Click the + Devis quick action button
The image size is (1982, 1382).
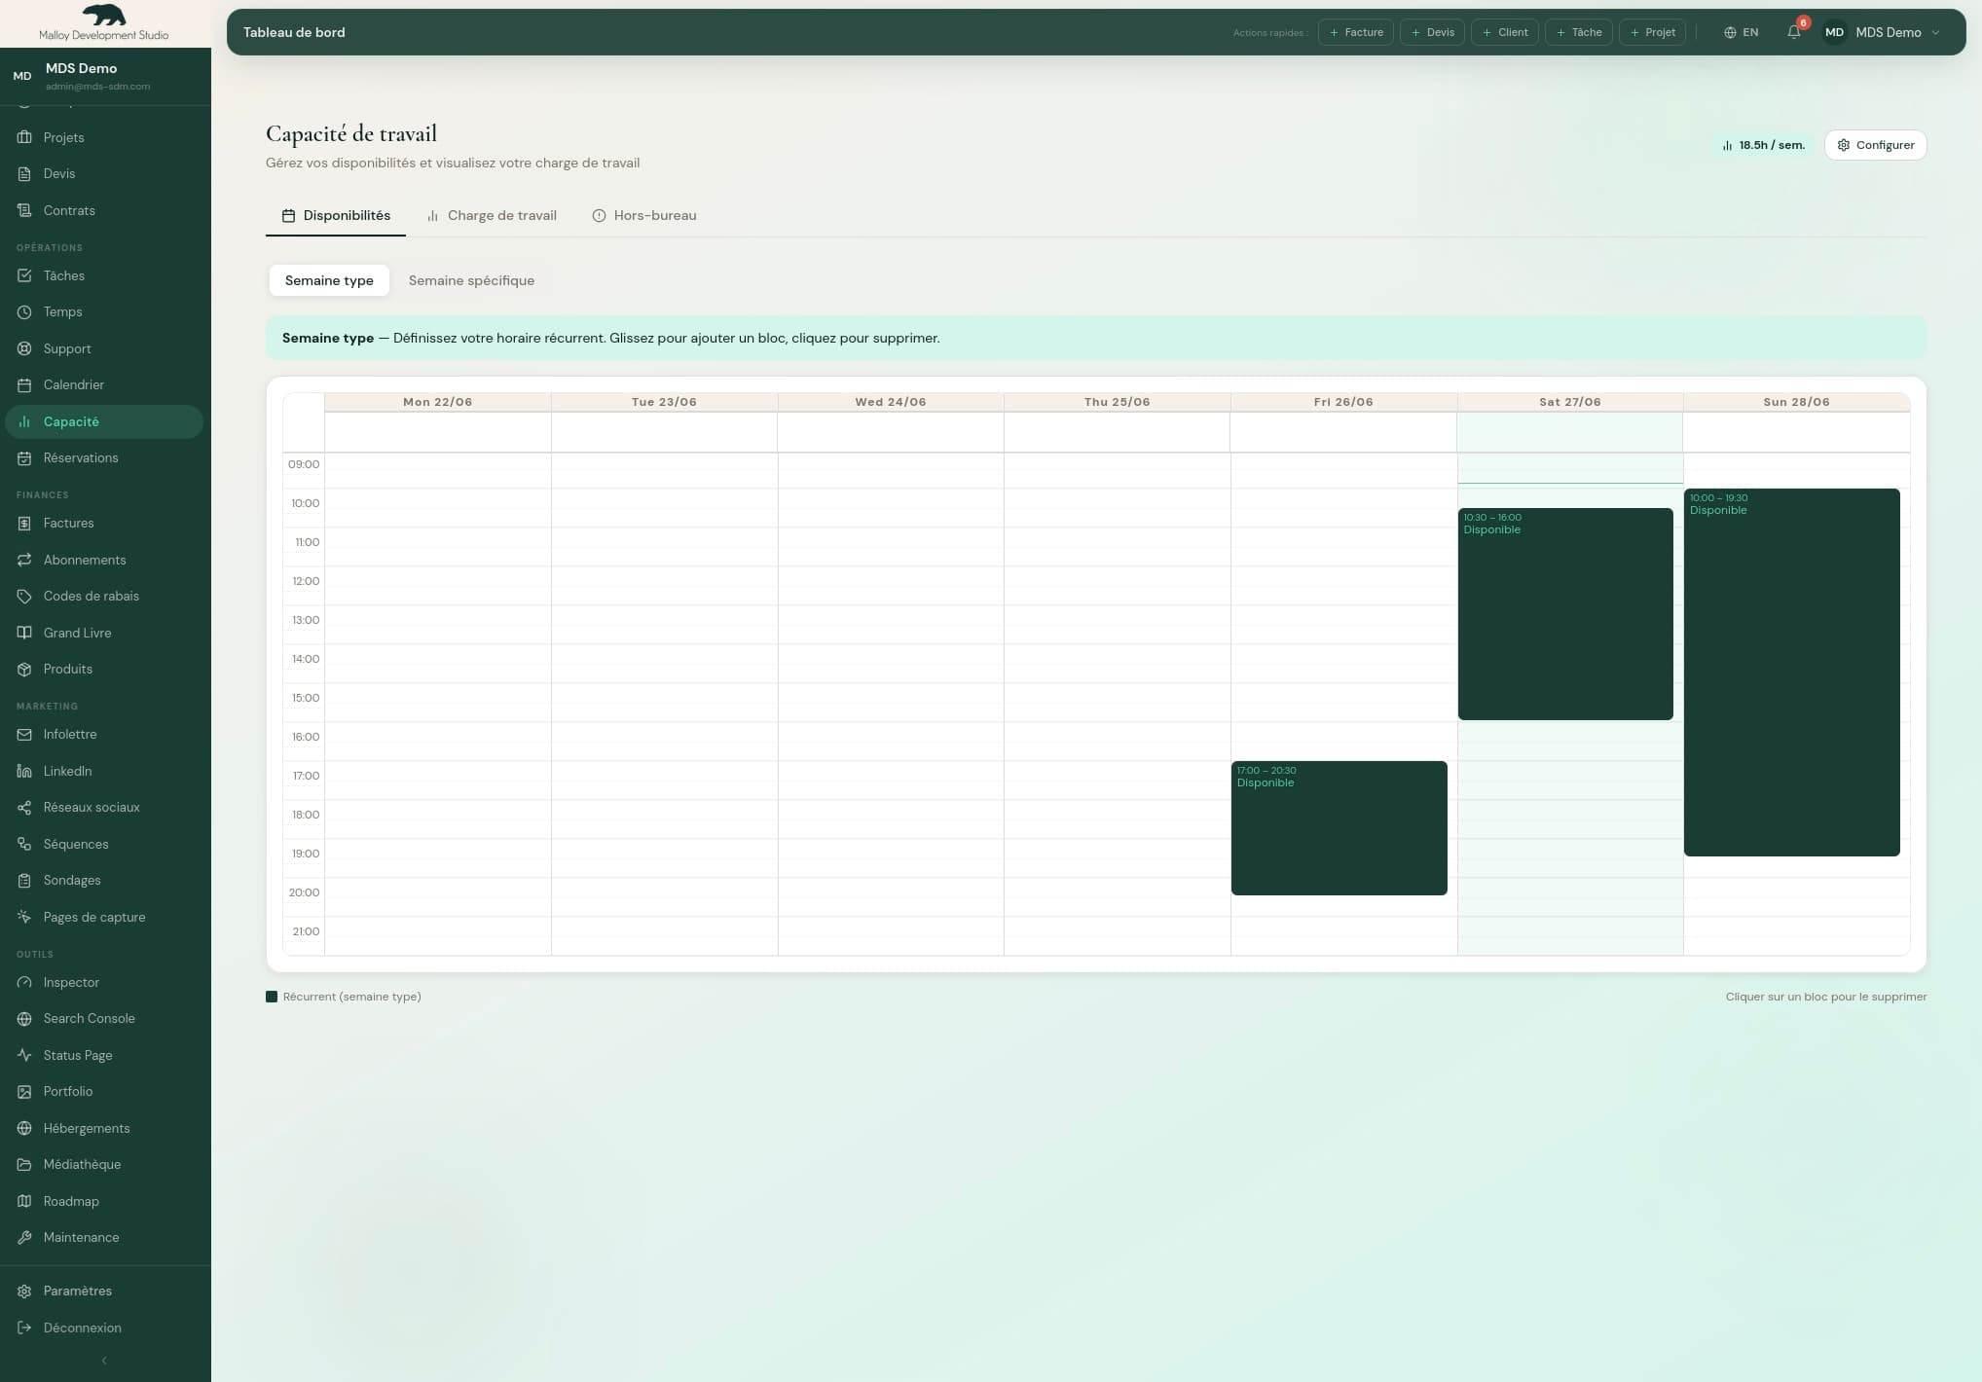(x=1432, y=32)
